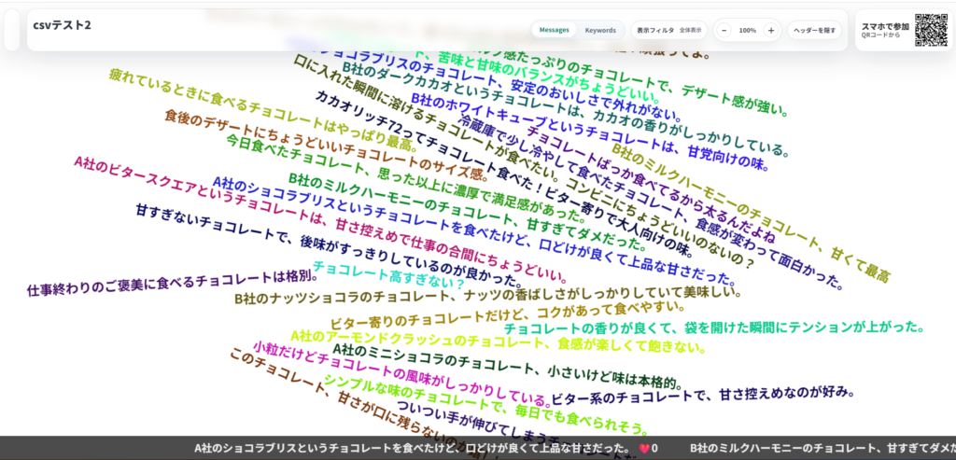
Task: Click message starting B社のナッツショコラのチョコレート
Action: (487, 298)
